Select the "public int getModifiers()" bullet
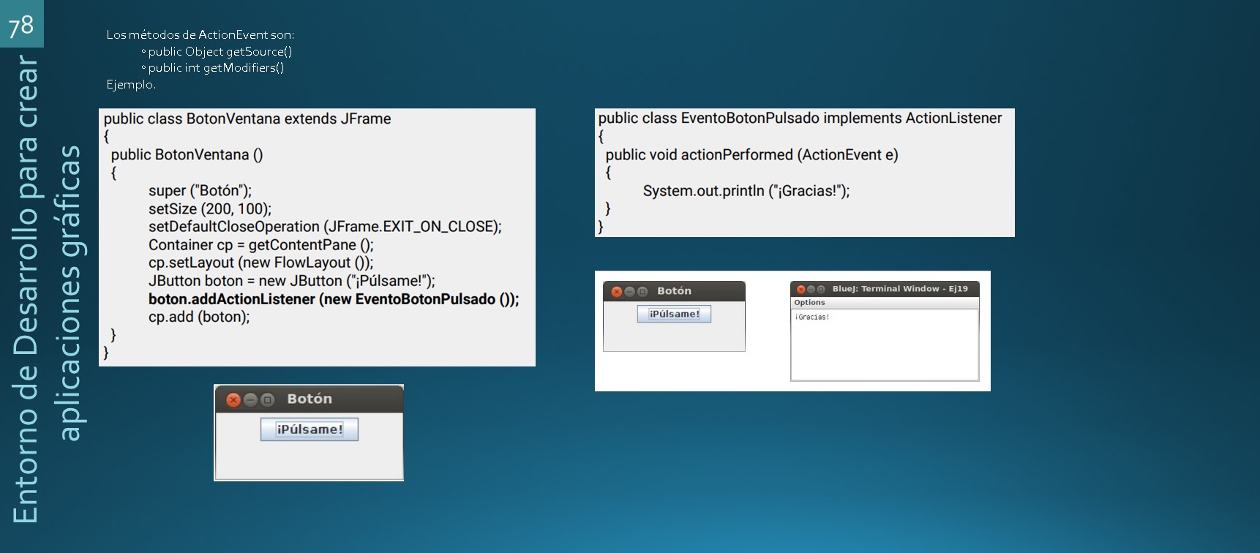 click(x=216, y=68)
